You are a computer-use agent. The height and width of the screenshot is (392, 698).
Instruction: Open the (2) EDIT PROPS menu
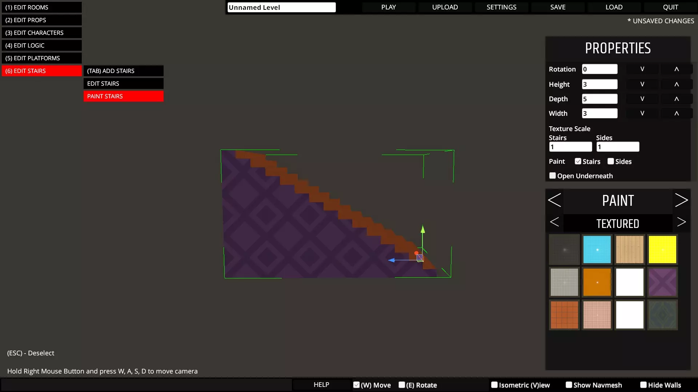point(41,20)
